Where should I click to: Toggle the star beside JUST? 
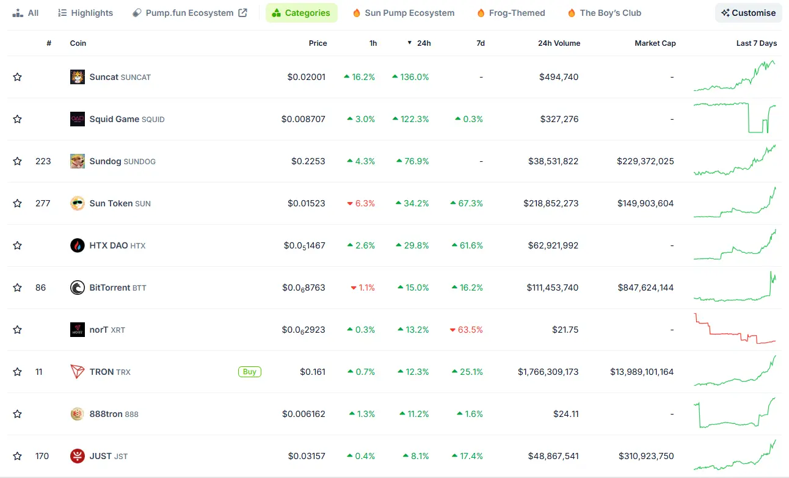click(x=17, y=456)
